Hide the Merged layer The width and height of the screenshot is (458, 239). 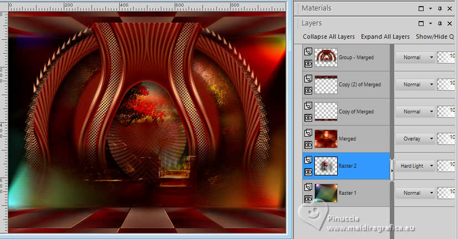pyautogui.click(x=308, y=145)
